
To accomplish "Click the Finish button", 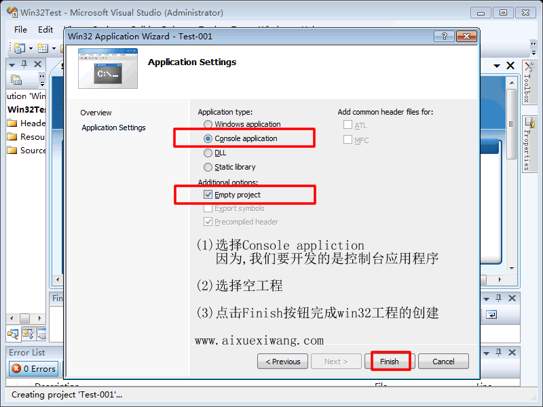I will [390, 362].
